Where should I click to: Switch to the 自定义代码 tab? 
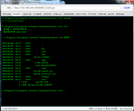click(81, 14)
